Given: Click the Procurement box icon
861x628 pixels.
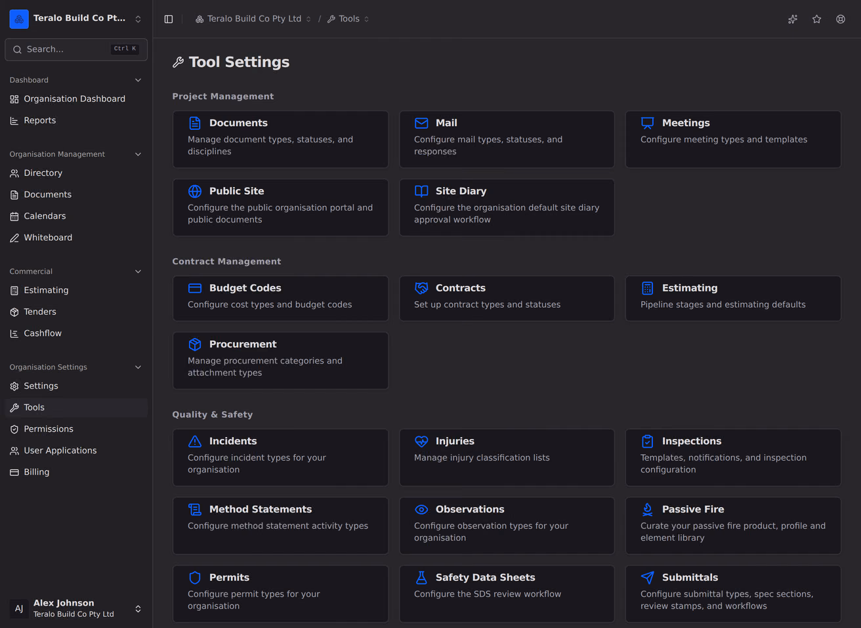Looking at the screenshot, I should pyautogui.click(x=195, y=345).
